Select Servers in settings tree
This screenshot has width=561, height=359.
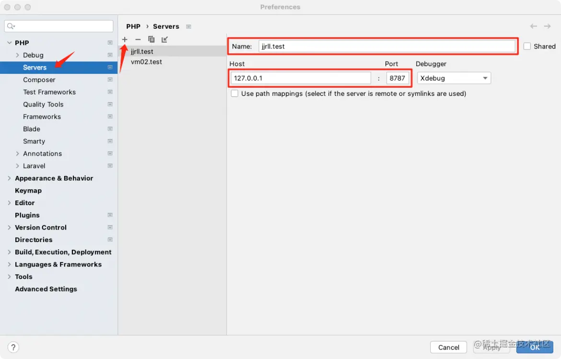point(58,67)
